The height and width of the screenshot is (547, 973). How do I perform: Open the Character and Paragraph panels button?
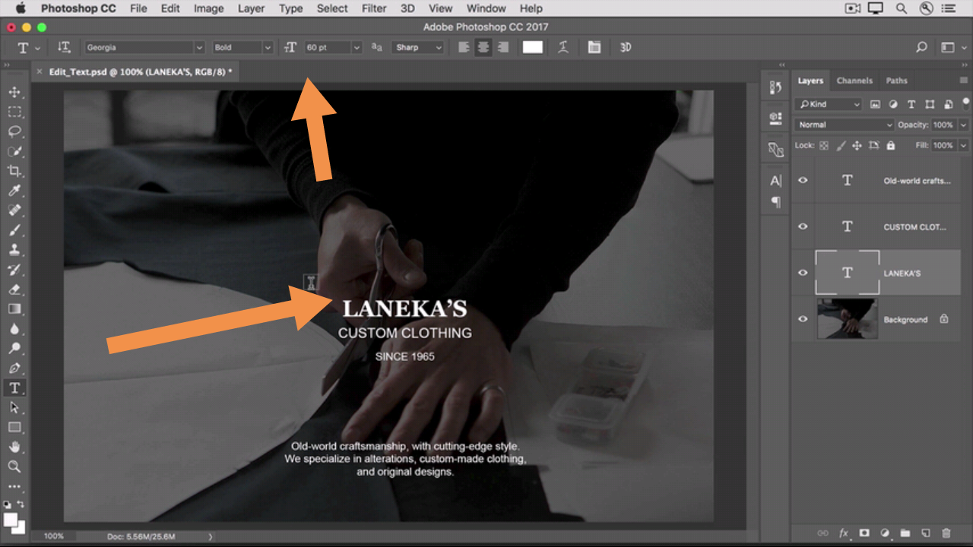click(594, 47)
